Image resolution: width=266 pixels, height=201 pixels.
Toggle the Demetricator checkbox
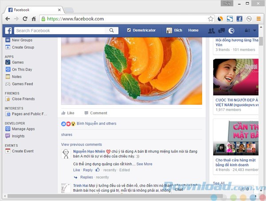(129, 30)
